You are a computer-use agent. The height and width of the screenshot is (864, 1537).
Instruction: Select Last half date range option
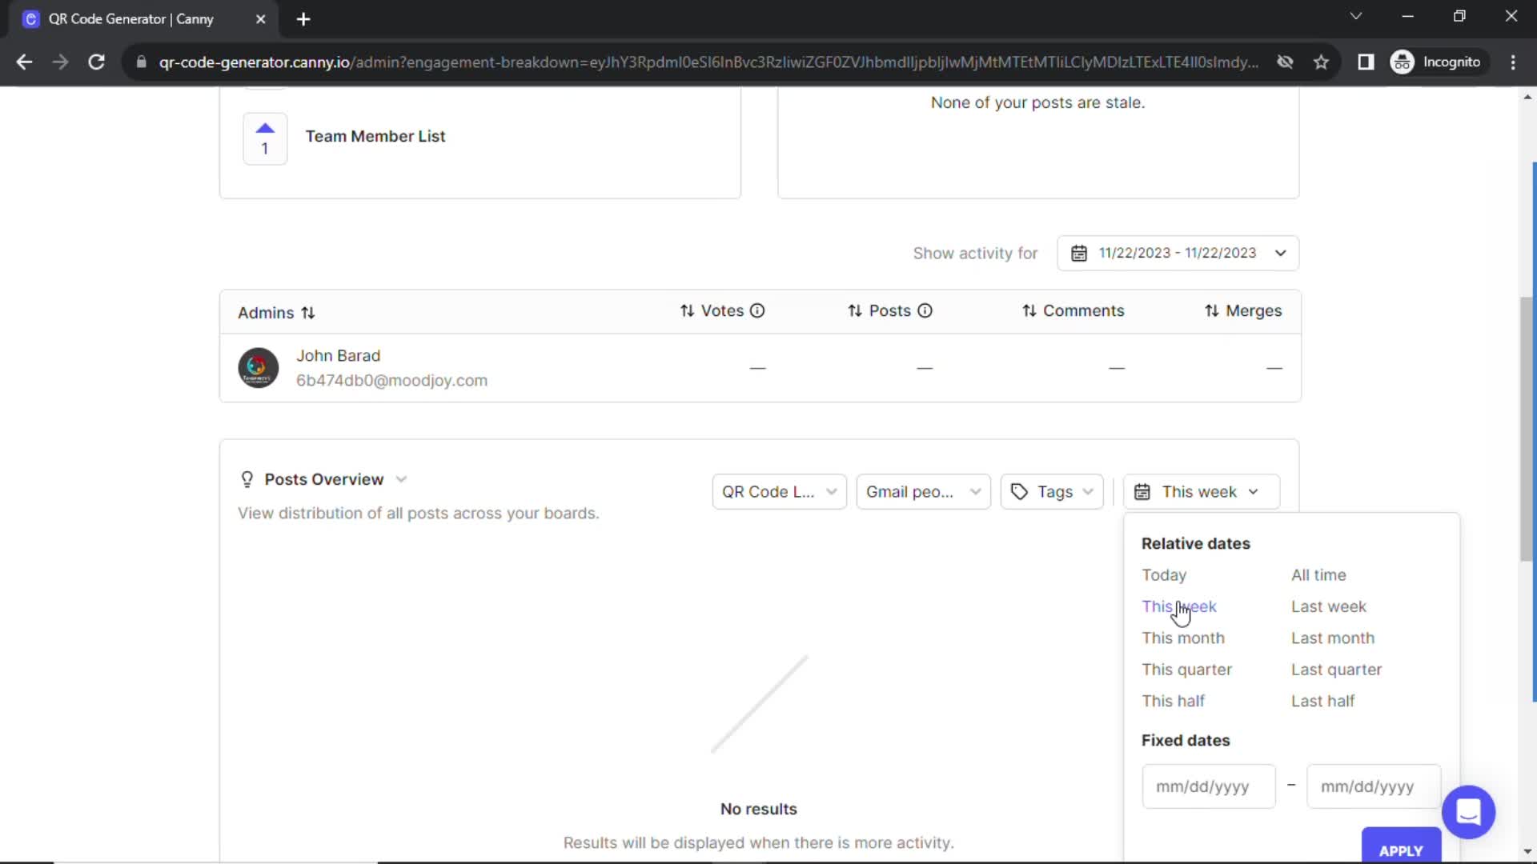[x=1324, y=702]
